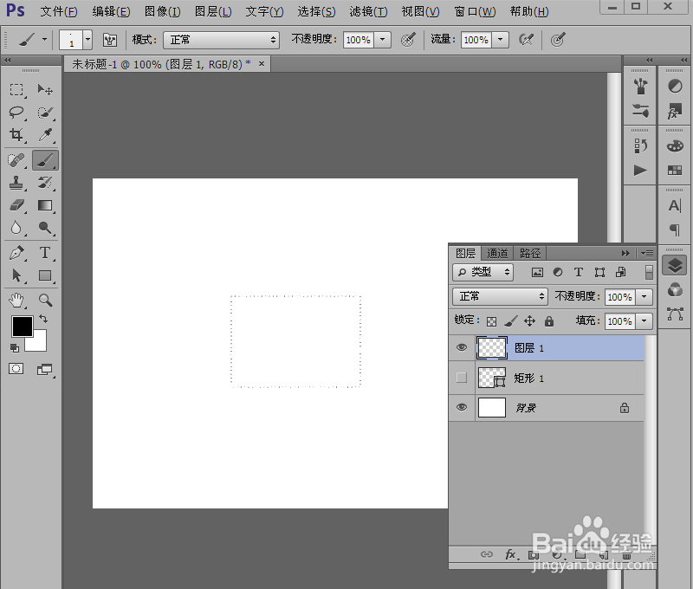Screen dimensions: 693x589
Task: Reset to default foreground and background colors
Action: pyautogui.click(x=15, y=348)
